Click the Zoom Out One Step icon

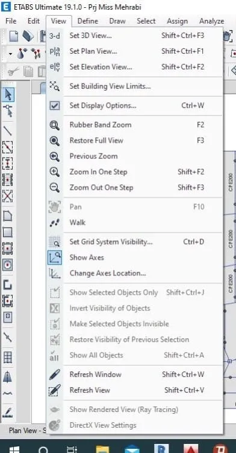click(54, 187)
